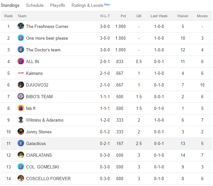Image resolution: width=213 pixels, height=186 pixels.
Task: Click One more beer please jersey icon
Action: (x=21, y=38)
